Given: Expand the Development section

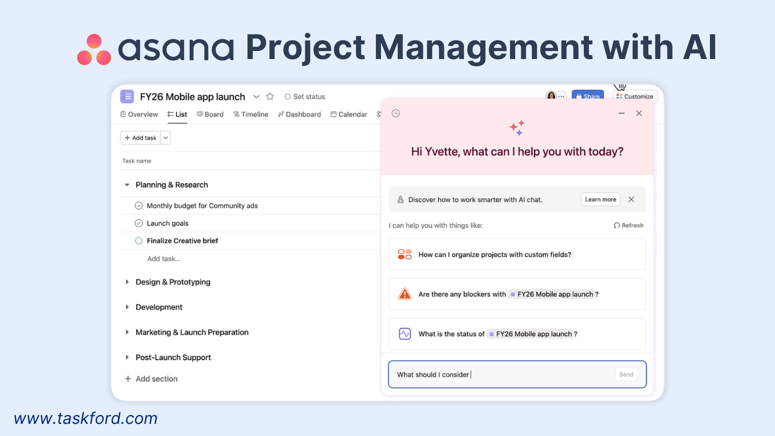Looking at the screenshot, I should coord(127,307).
